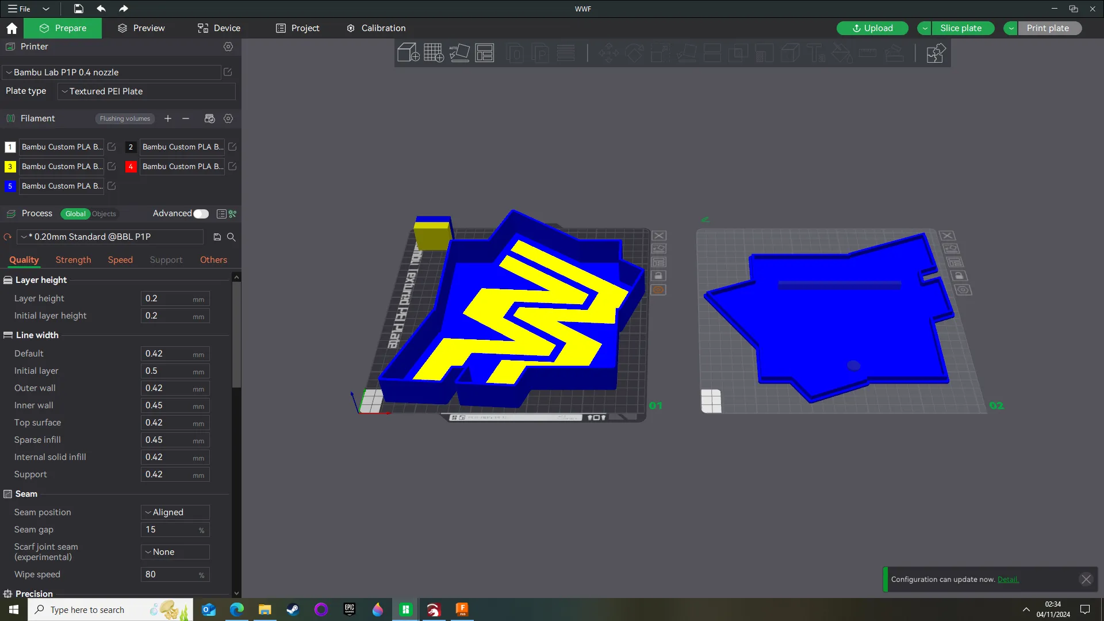
Task: Click the Arrange all objects icon
Action: (x=485, y=53)
